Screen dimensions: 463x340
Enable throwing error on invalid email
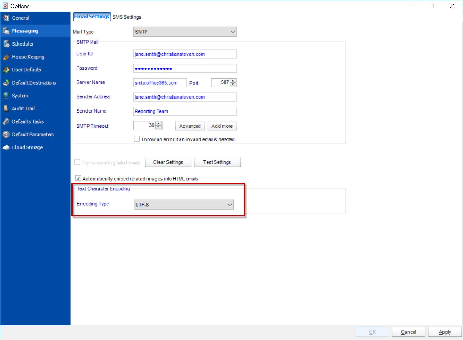click(137, 139)
